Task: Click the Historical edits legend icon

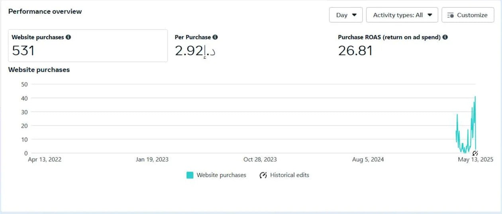Action: point(263,175)
